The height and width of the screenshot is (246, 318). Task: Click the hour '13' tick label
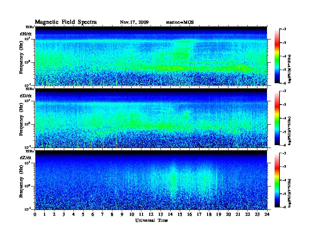pyautogui.click(x=161, y=214)
